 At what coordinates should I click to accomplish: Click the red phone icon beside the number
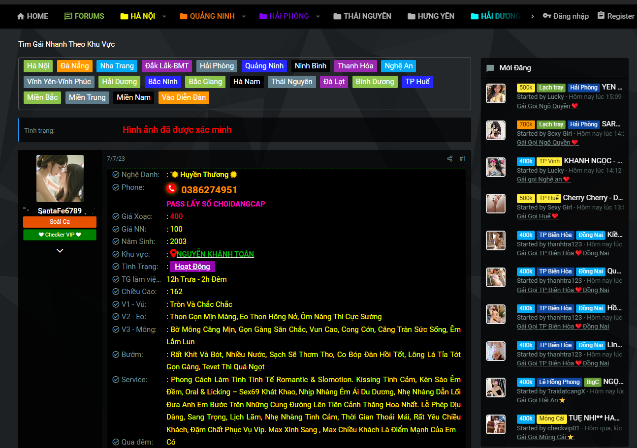tap(171, 189)
